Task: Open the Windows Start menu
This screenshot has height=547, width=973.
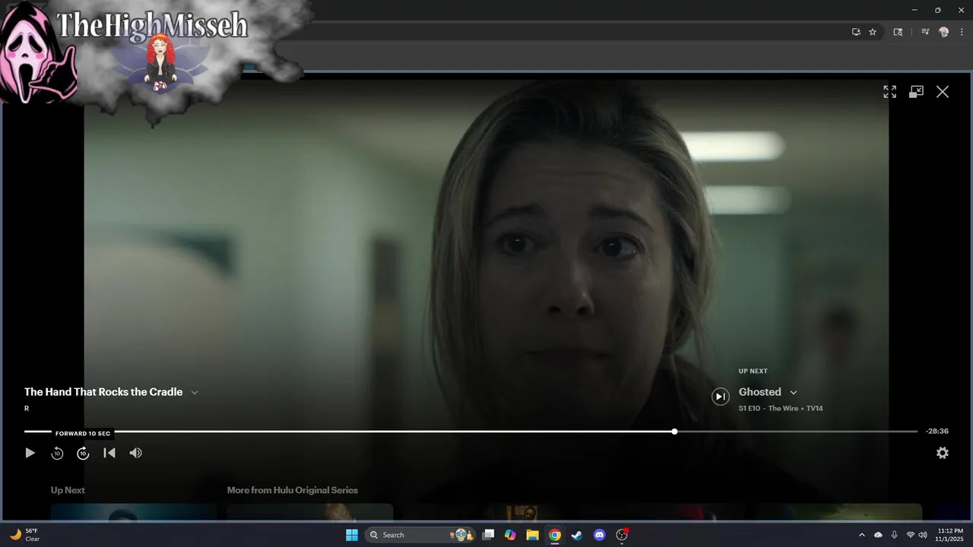Action: coord(352,535)
